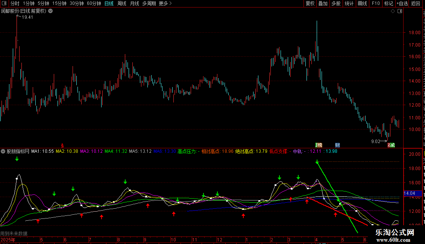Switch to the 分时 intraday view
The image size is (425, 244).
pos(15,3)
